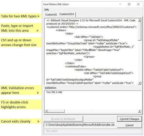Click the up arrow of the XML scrollbar
This screenshot has height=136, width=144.
pyautogui.click(x=139, y=20)
